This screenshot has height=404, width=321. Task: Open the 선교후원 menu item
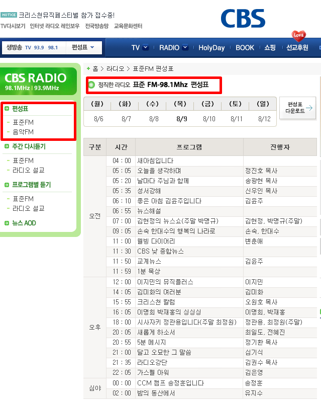click(297, 47)
